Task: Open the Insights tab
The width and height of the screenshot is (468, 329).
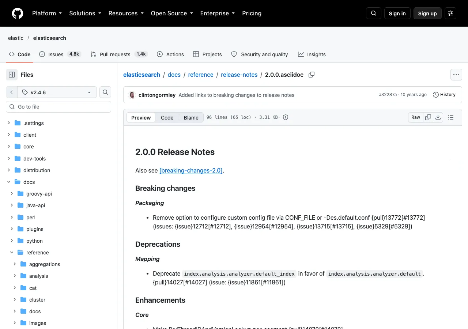Action: pyautogui.click(x=312, y=54)
